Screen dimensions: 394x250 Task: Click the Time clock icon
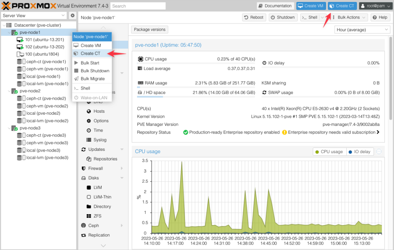[x=89, y=130]
